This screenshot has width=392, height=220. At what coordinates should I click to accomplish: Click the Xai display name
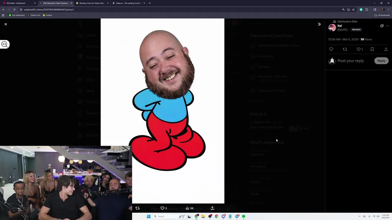click(340, 26)
